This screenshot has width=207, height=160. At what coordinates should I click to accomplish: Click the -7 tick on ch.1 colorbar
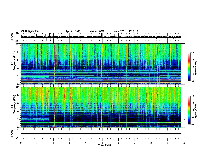[x=193, y=81]
